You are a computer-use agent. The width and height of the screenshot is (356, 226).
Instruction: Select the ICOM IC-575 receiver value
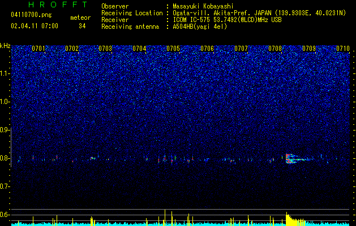227,20
